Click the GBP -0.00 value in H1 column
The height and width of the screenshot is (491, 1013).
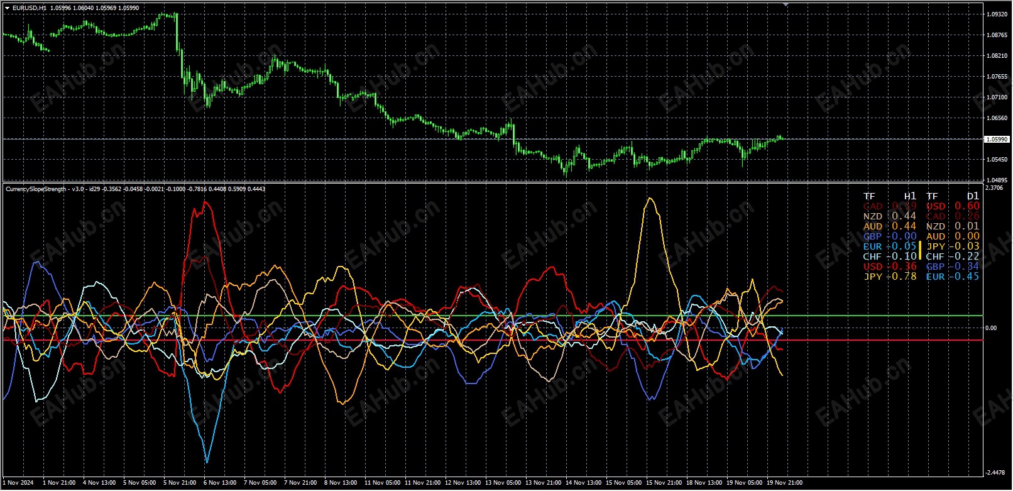(x=890, y=236)
